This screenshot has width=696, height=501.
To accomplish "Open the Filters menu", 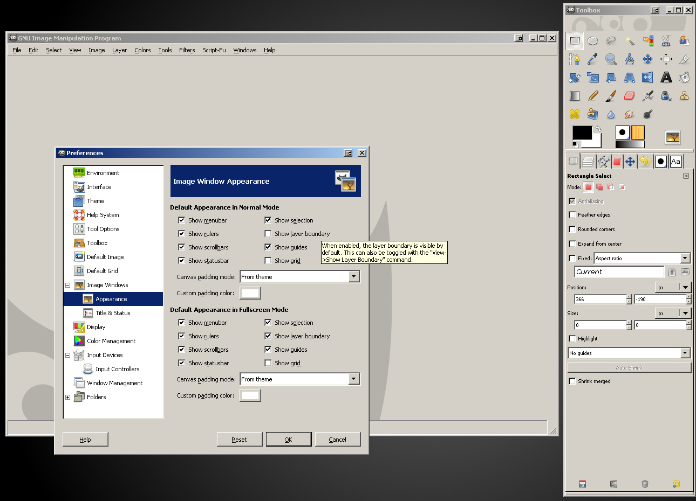I will [x=187, y=50].
